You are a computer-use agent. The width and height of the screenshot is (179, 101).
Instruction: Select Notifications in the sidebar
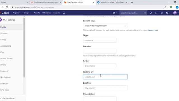(x=12, y=77)
